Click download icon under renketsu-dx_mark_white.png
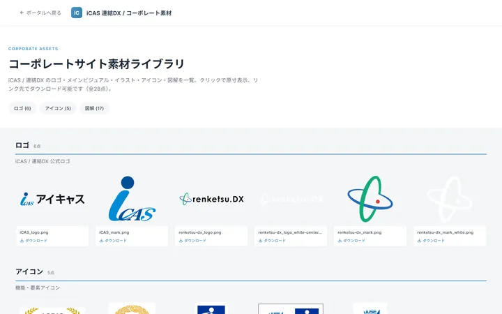This screenshot has width=502, height=314. 419,241
